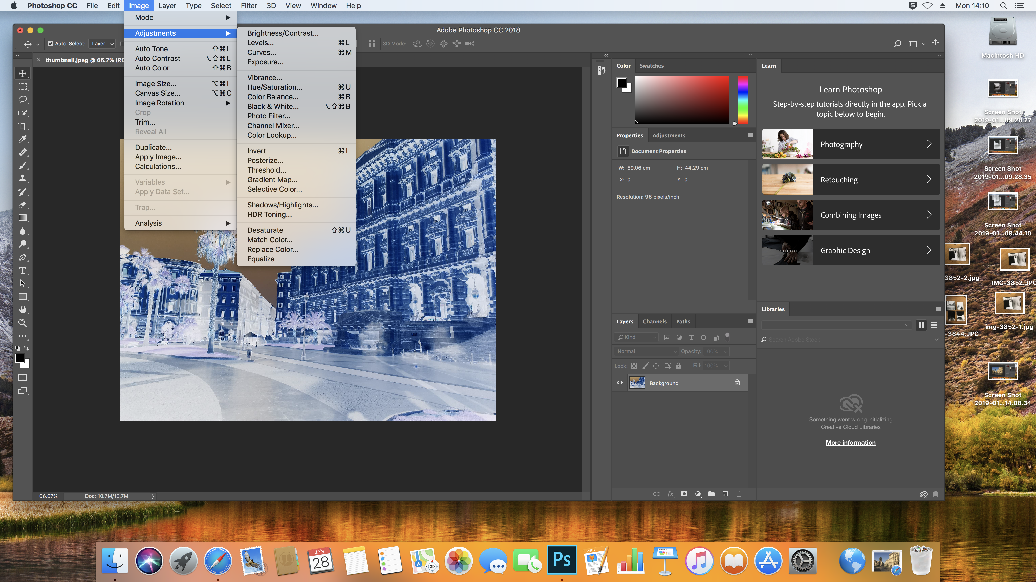Select the Lasso tool
The image size is (1036, 582).
point(23,100)
